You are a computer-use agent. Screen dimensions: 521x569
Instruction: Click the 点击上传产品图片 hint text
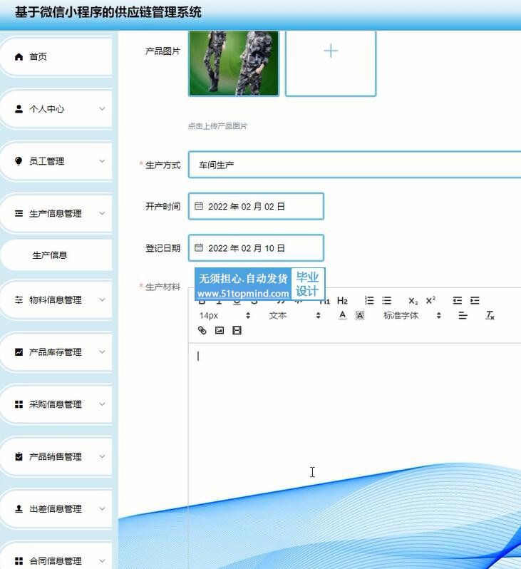(x=217, y=126)
